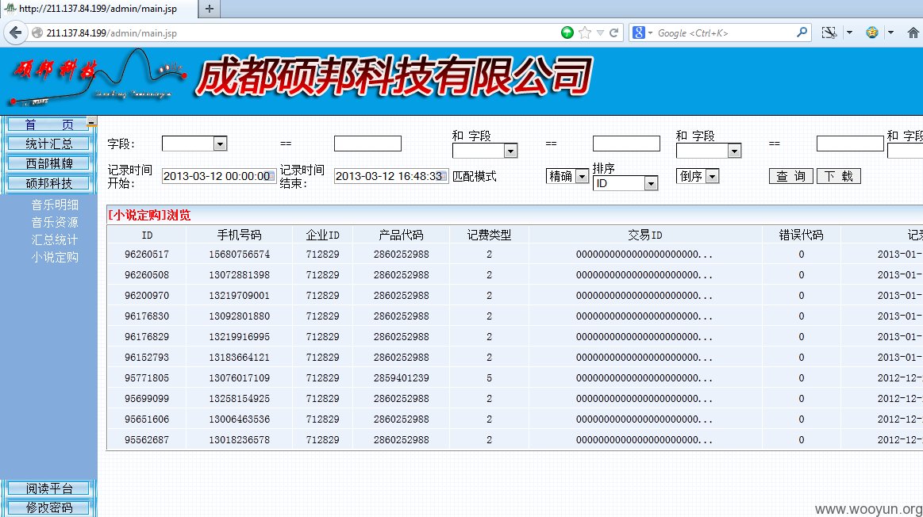The width and height of the screenshot is (923, 517).
Task: Open dropdown arrow next to smiley icon
Action: (890, 33)
